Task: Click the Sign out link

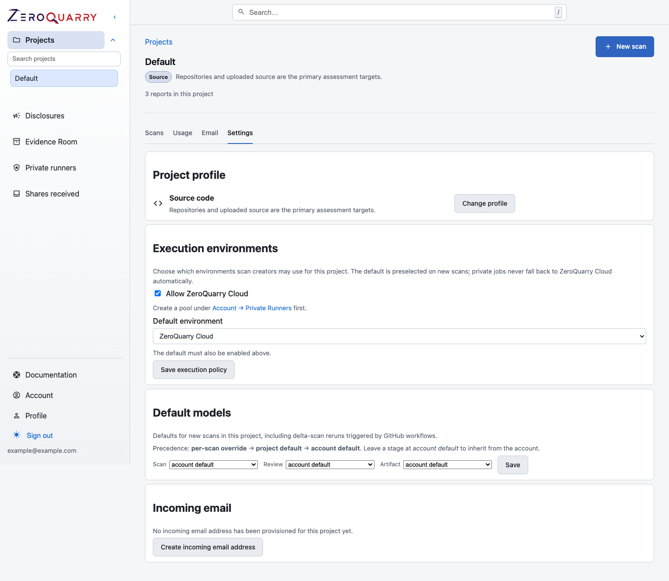Action: click(40, 436)
